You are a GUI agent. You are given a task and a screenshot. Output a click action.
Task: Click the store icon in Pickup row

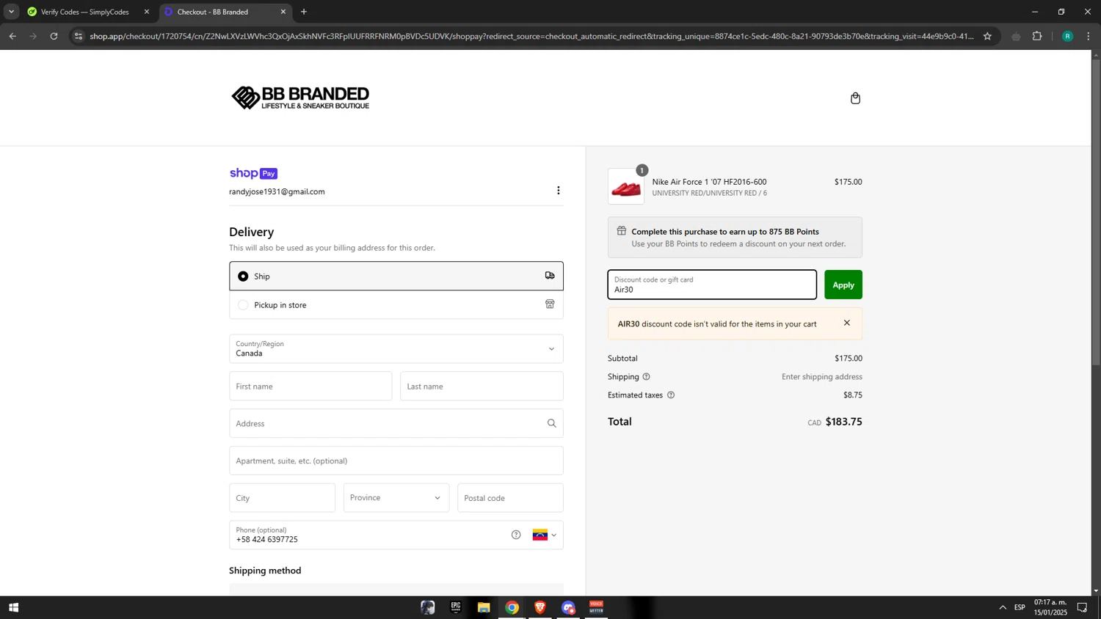550,304
